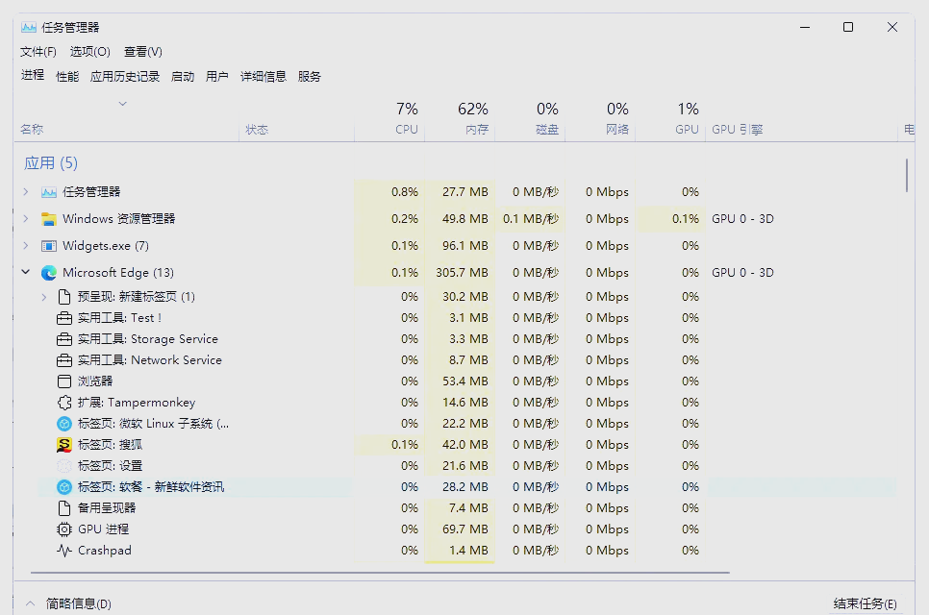Click the 搜狐 tab favicon
This screenshot has width=929, height=615.
point(64,445)
